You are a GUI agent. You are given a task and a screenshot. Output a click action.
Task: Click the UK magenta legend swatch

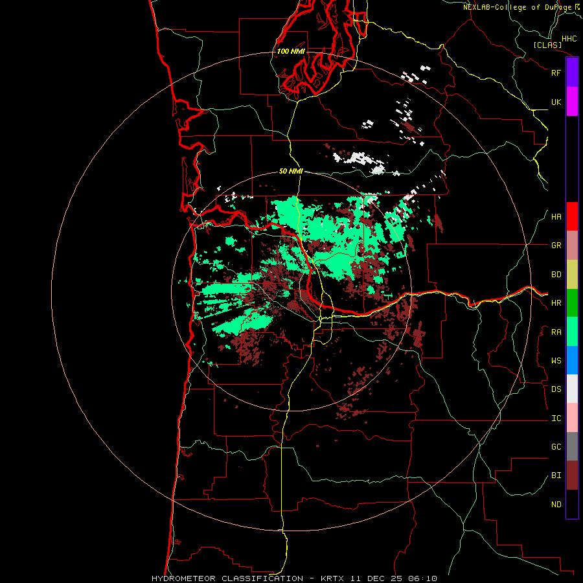[x=572, y=102]
